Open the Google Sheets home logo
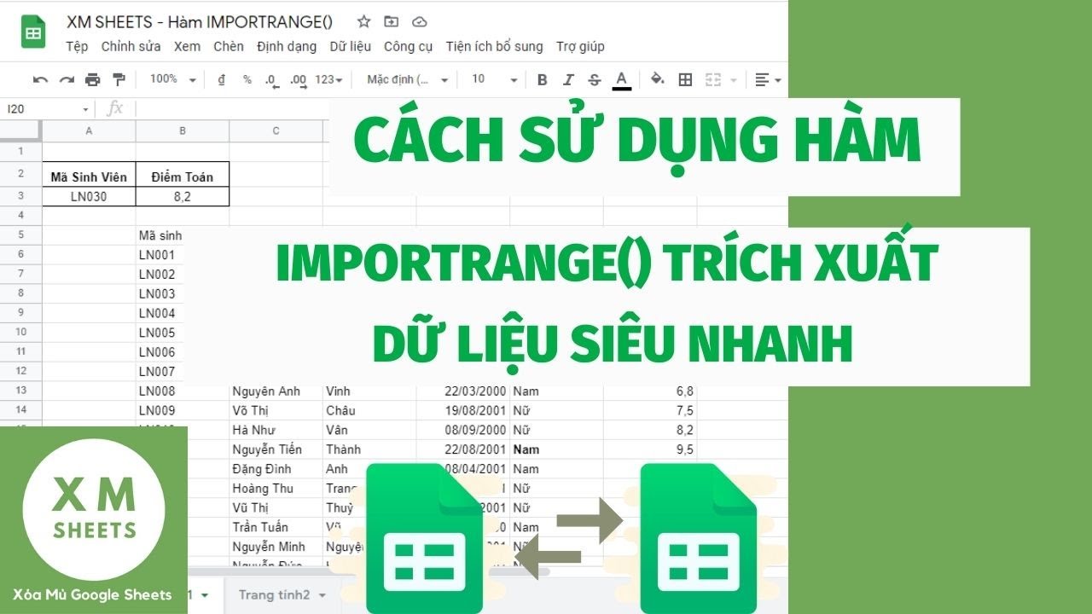 point(33,33)
